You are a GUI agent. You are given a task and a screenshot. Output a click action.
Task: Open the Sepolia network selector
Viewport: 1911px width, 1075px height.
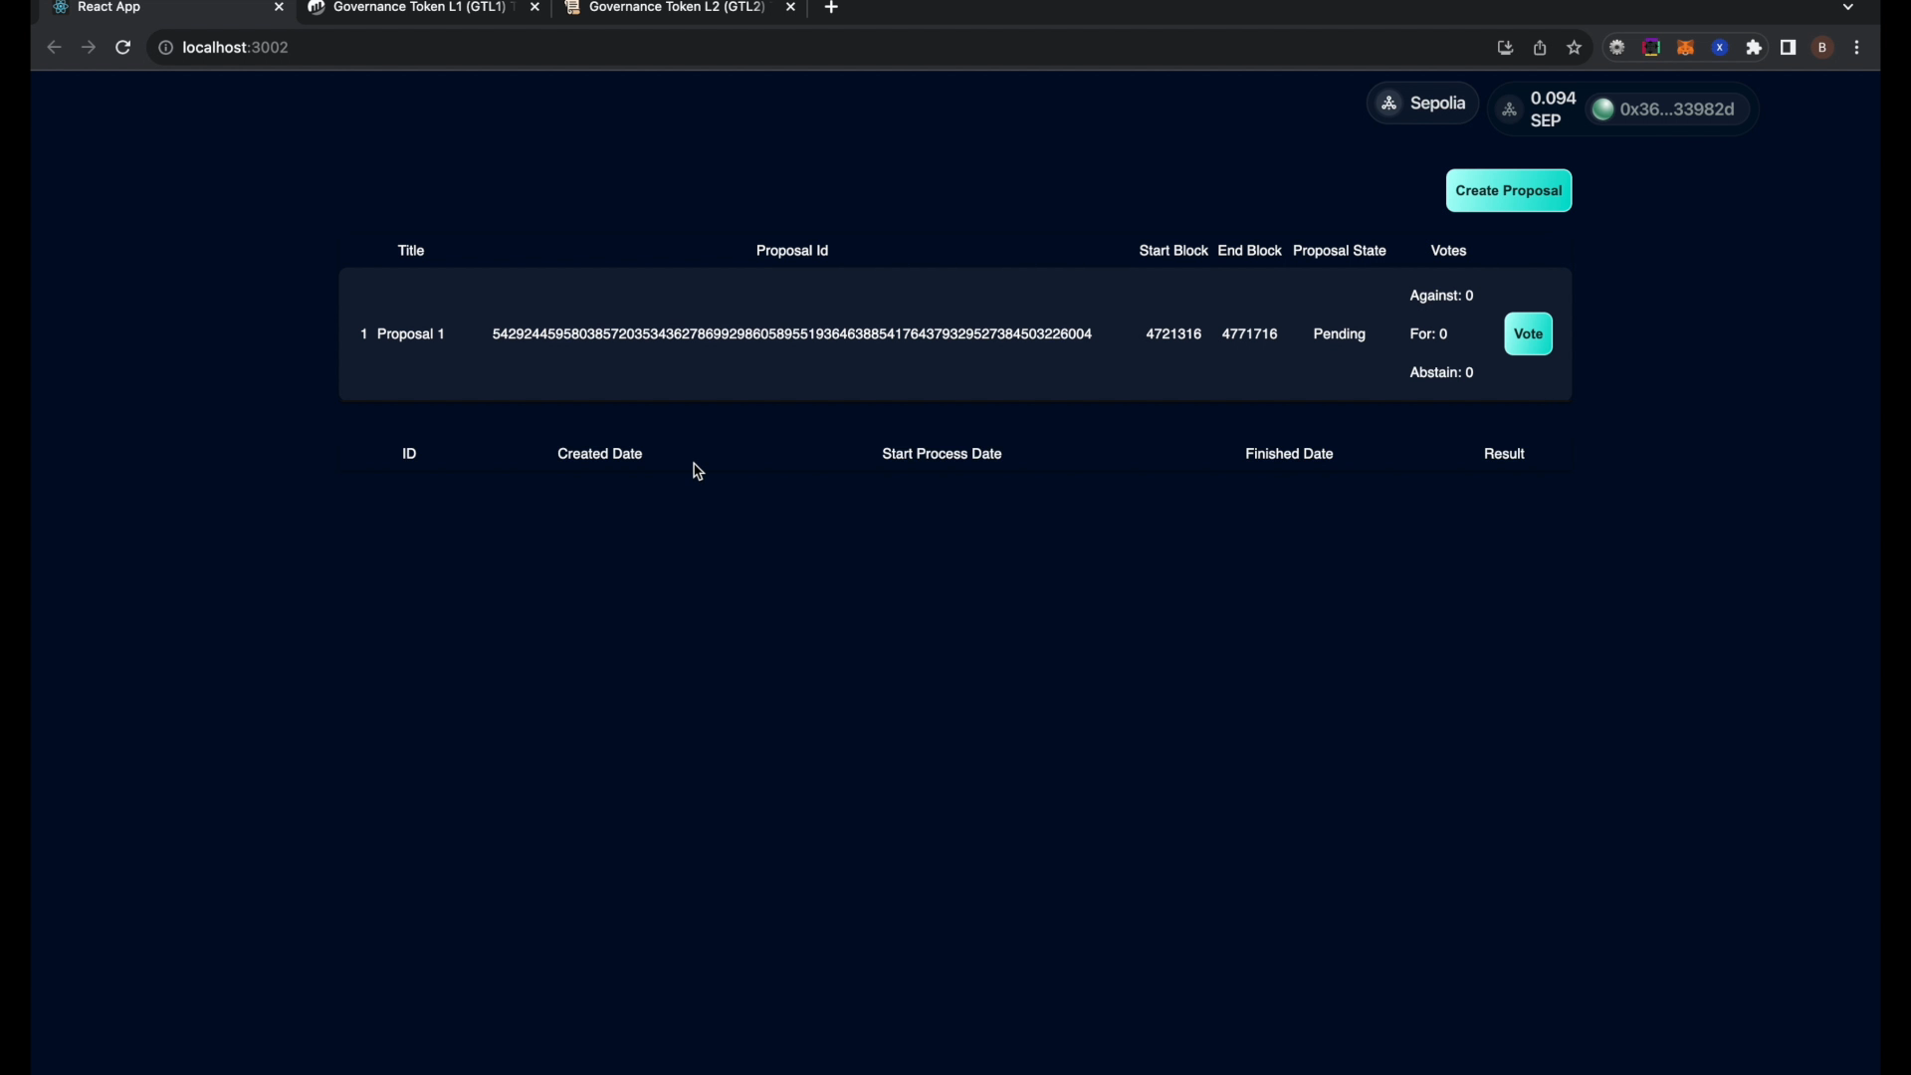point(1422,104)
